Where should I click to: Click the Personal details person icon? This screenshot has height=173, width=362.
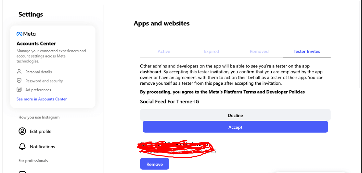coord(19,72)
